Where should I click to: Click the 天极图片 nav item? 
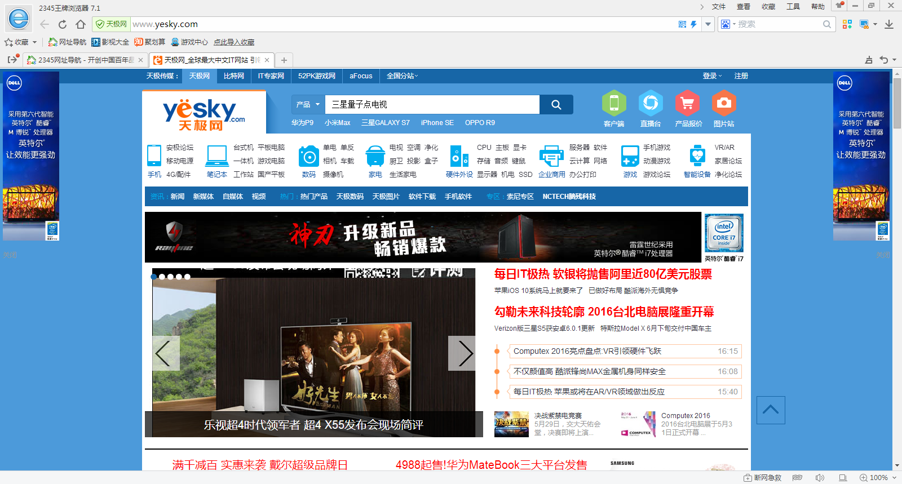coord(386,197)
